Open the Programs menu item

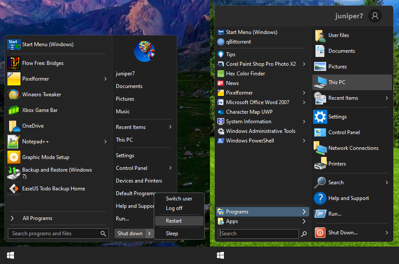coord(262,212)
